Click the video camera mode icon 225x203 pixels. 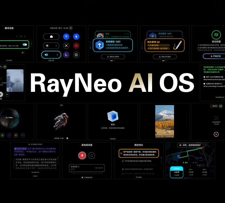(7, 94)
